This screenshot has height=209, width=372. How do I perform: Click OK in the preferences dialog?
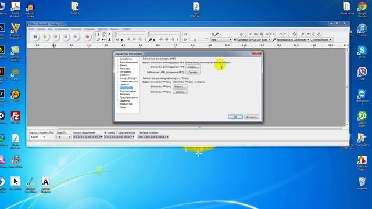click(235, 117)
